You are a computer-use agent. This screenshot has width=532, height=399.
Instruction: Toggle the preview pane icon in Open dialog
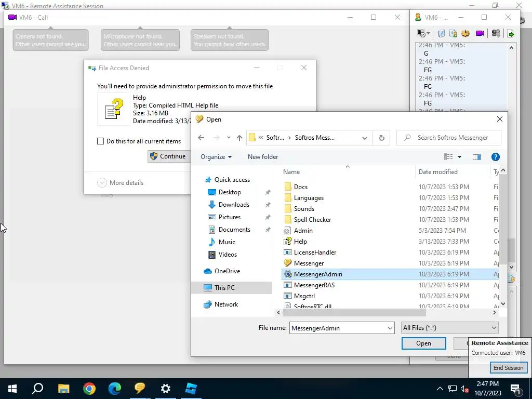(477, 157)
